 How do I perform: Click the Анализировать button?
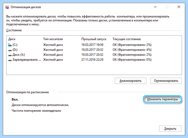[x=131, y=81]
